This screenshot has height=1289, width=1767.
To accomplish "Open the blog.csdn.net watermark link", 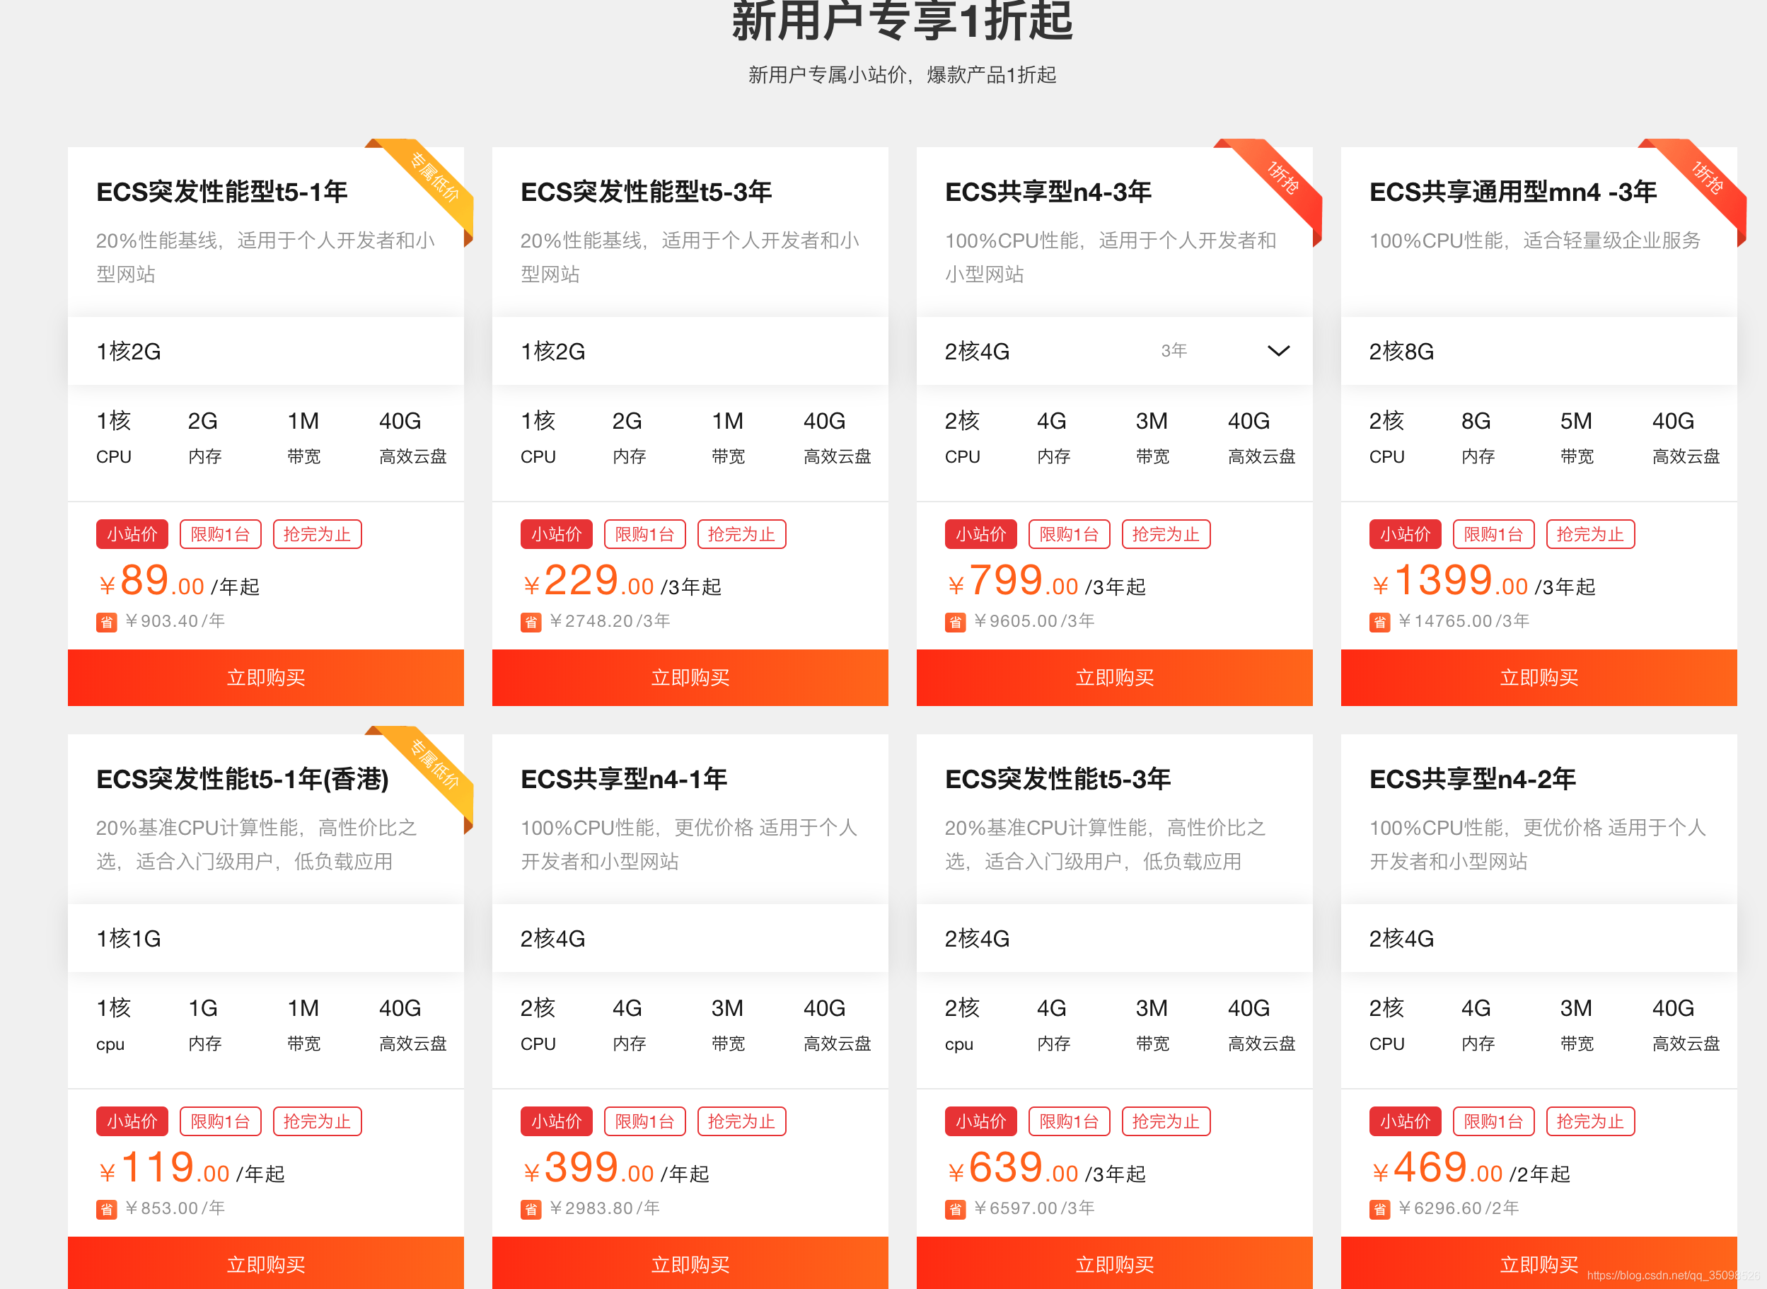I will coord(1674,1275).
